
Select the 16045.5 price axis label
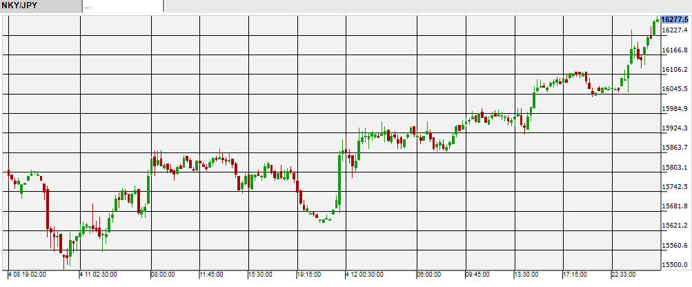[676, 89]
